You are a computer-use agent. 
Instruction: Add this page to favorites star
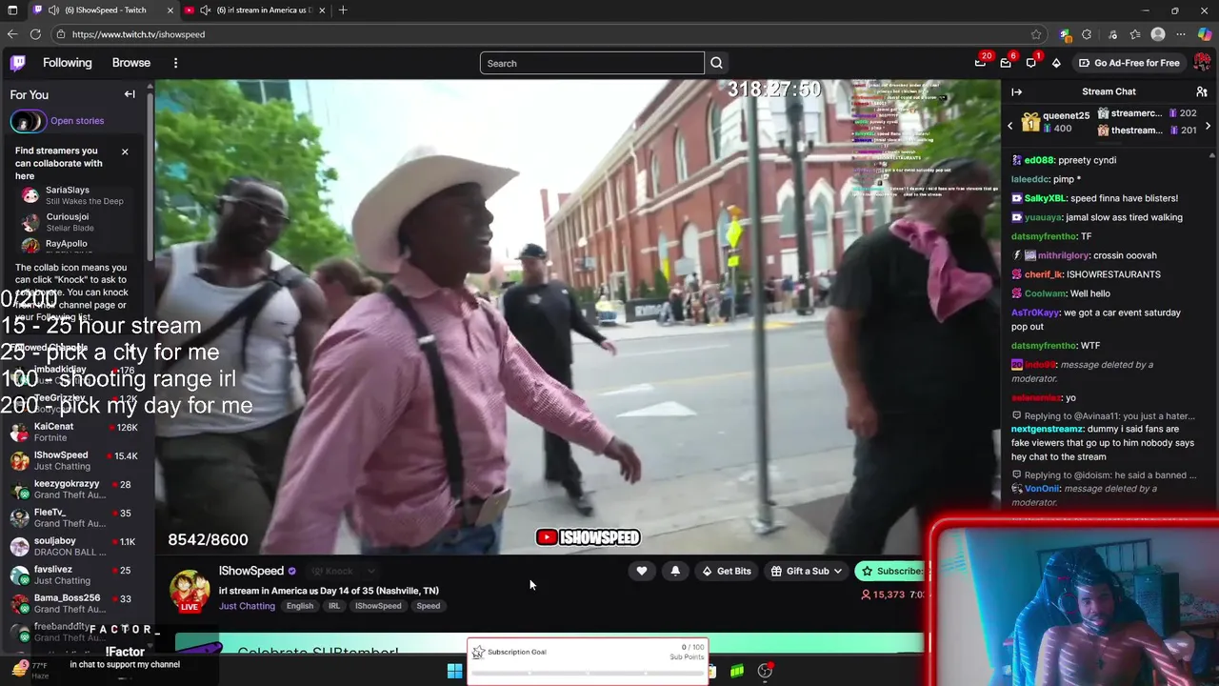point(1036,34)
